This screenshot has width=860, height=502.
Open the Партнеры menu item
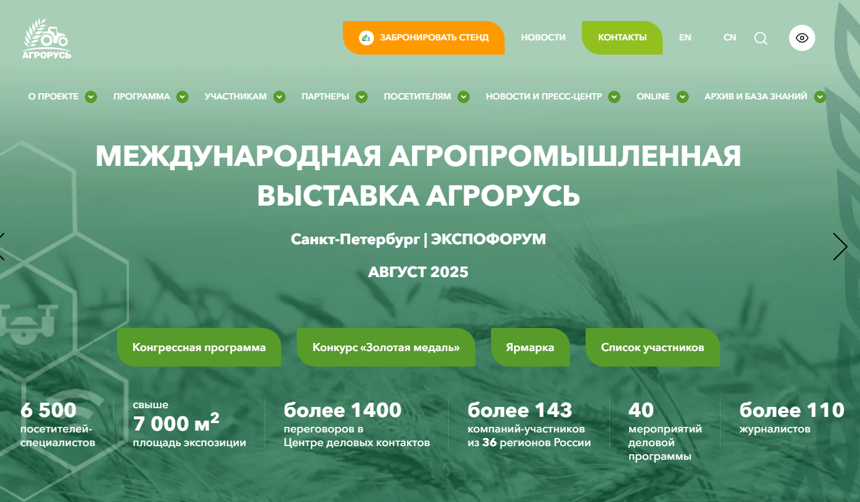click(x=325, y=97)
